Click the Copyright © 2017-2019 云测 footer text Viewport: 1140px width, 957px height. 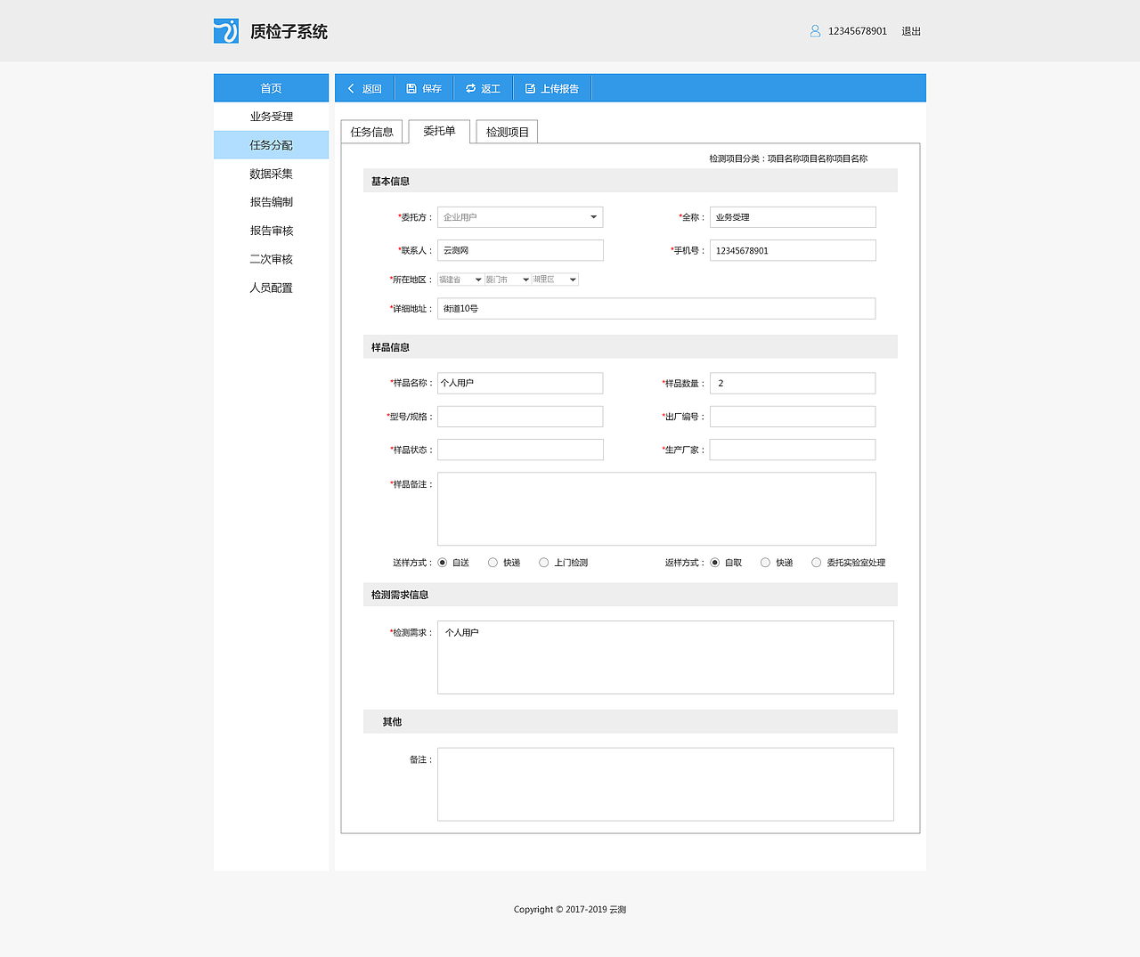tap(570, 910)
